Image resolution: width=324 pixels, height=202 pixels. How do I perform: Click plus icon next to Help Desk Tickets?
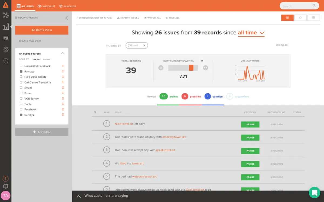click(63, 77)
